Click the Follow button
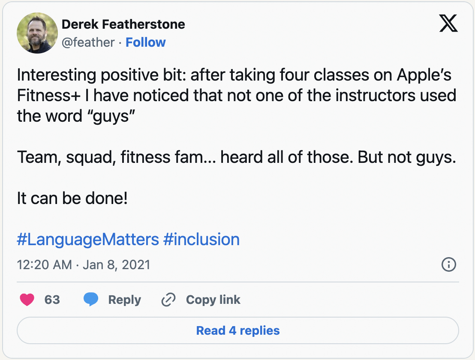This screenshot has width=475, height=360. coord(146,42)
